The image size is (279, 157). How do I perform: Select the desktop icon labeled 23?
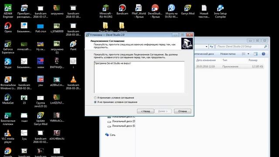point(24,99)
